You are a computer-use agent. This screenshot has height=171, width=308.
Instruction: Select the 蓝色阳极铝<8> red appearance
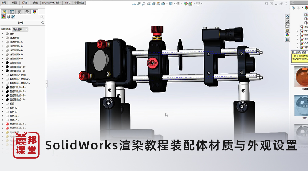[18, 124]
